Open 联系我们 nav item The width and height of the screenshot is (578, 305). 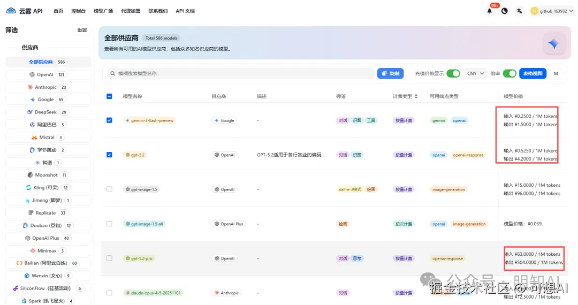click(x=158, y=11)
